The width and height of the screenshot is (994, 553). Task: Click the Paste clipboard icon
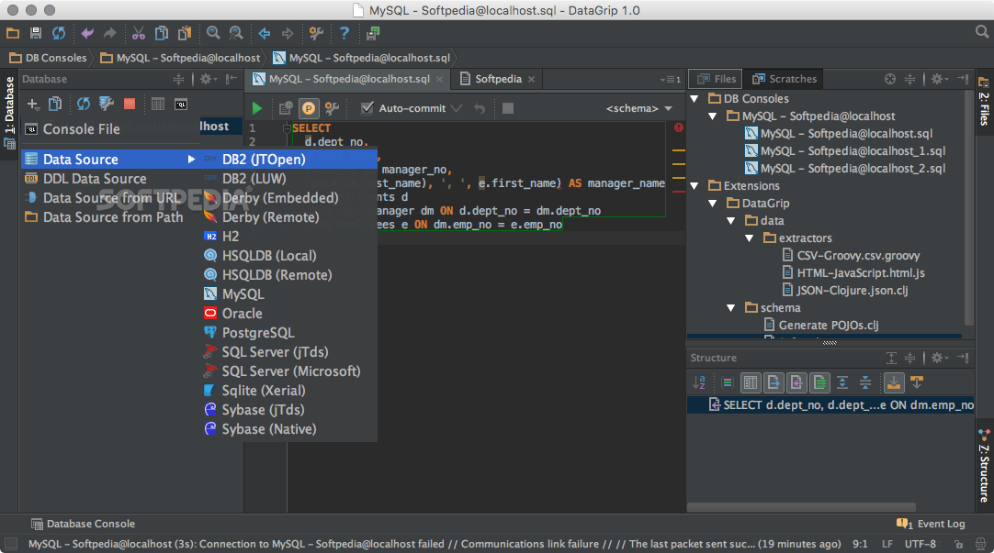pos(185,33)
